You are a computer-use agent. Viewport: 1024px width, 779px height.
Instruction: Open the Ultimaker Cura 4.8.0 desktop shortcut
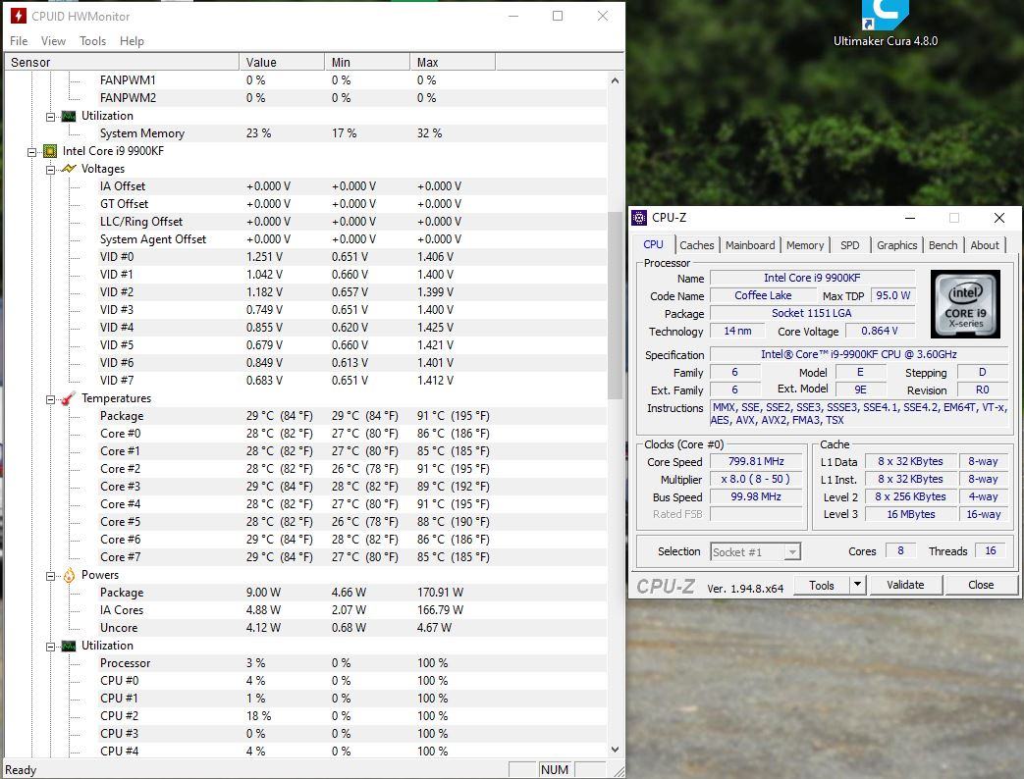coord(885,25)
